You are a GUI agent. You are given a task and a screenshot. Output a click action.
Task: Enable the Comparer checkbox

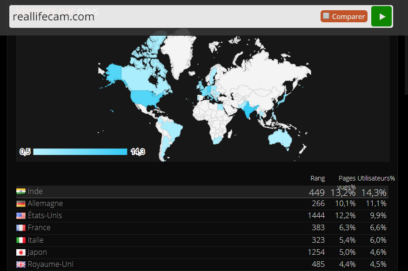click(x=326, y=16)
